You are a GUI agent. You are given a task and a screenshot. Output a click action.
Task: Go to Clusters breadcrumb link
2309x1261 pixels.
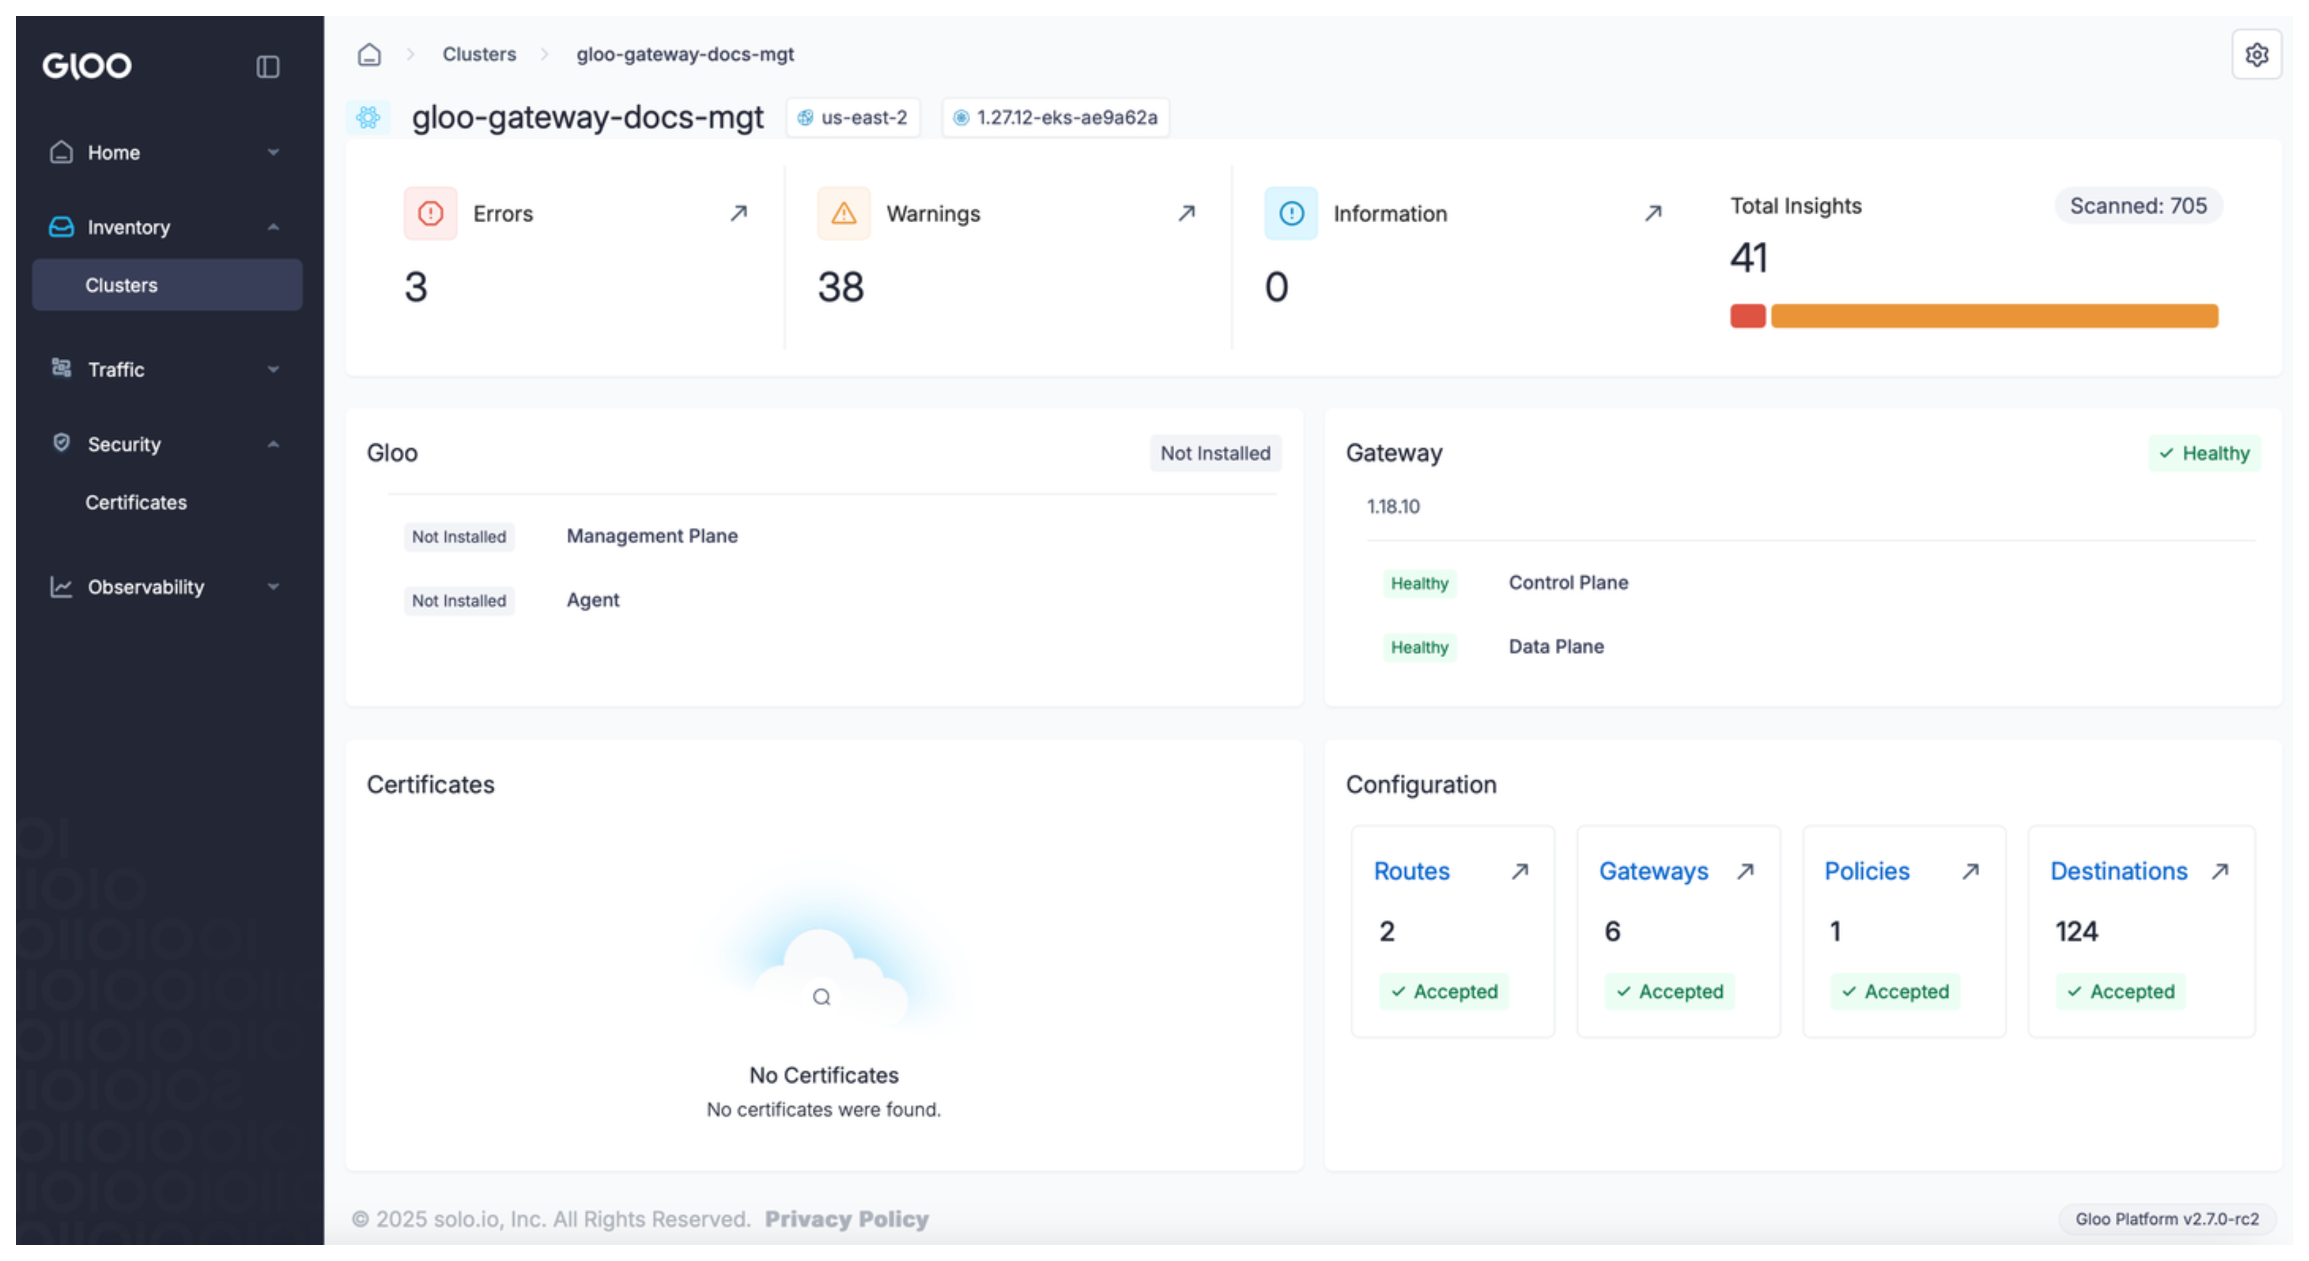(480, 54)
